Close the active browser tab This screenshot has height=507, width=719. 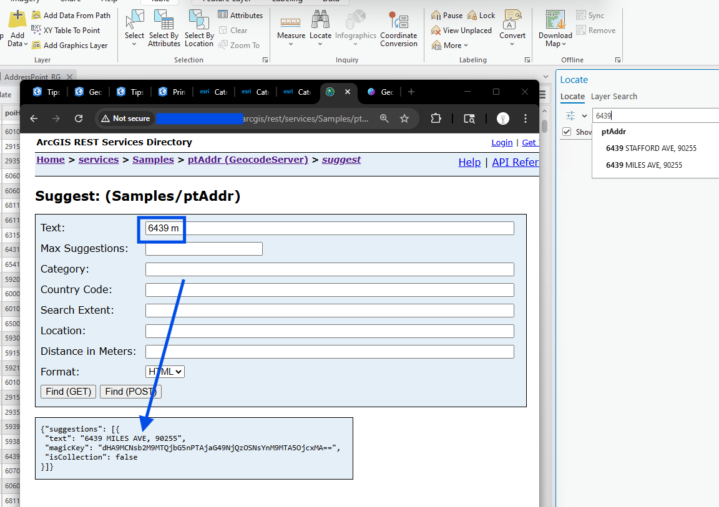tap(348, 92)
